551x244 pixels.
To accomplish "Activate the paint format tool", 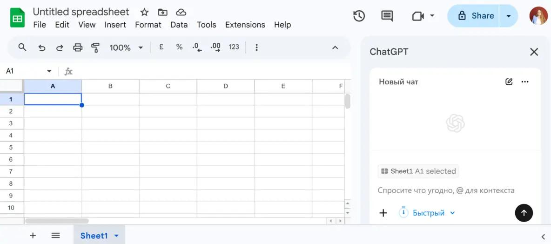I will [95, 47].
